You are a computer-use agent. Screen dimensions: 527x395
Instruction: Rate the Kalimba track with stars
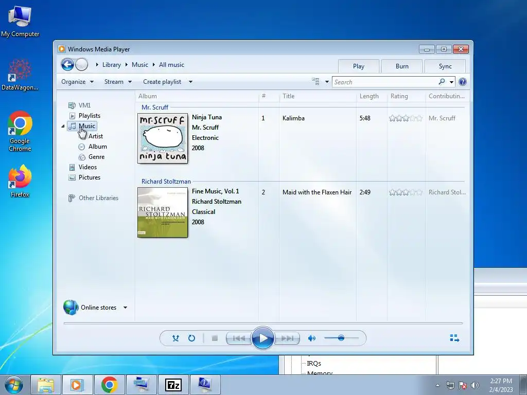[406, 118]
